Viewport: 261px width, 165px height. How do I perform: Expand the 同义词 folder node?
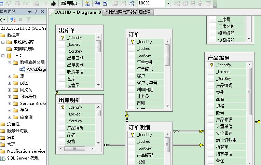(x=10, y=90)
